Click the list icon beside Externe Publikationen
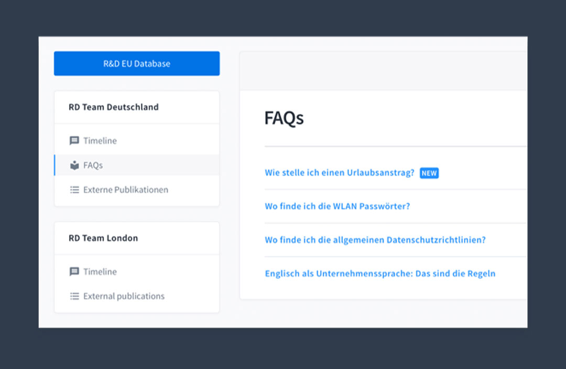The image size is (566, 369). (74, 190)
